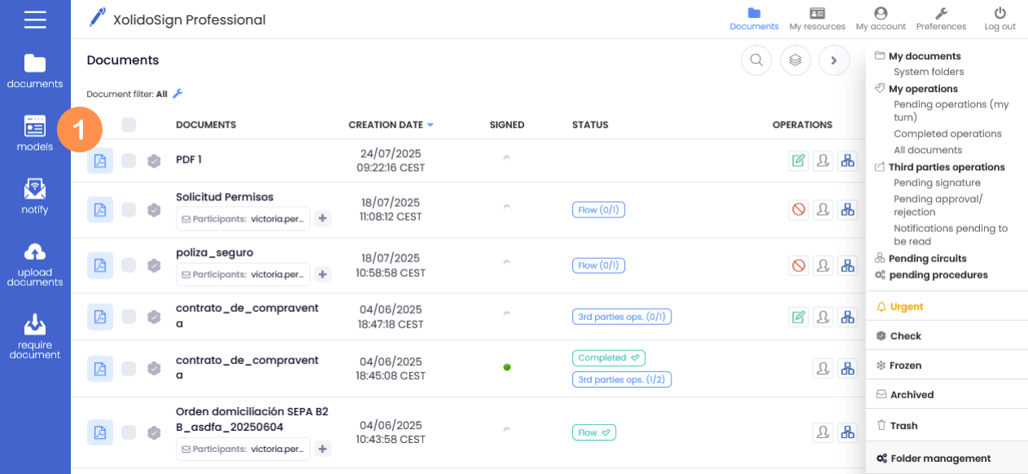
Task: Select Pending signature link
Action: (937, 182)
